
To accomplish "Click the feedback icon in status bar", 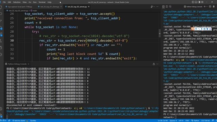I will tap(213, 121).
